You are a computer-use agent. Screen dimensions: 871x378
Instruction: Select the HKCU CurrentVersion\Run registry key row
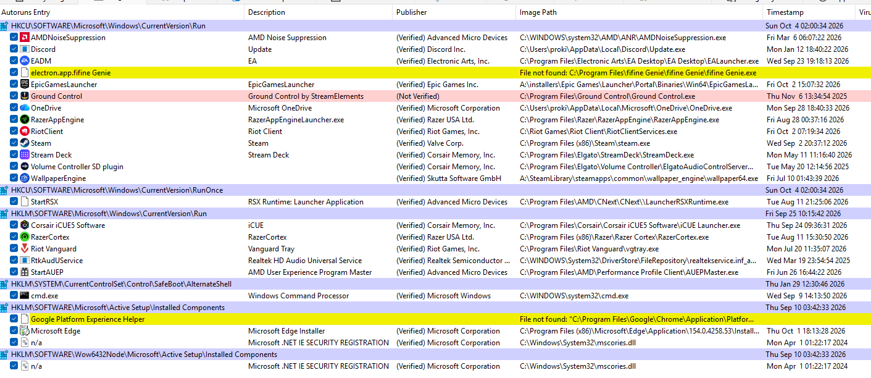(435, 26)
